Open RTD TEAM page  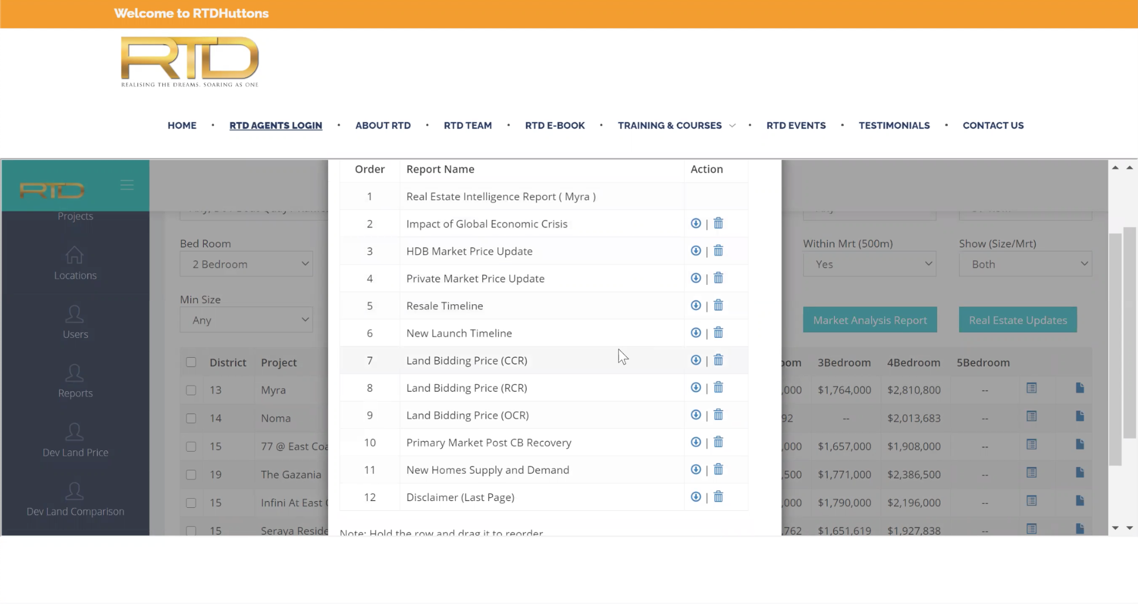(x=468, y=125)
